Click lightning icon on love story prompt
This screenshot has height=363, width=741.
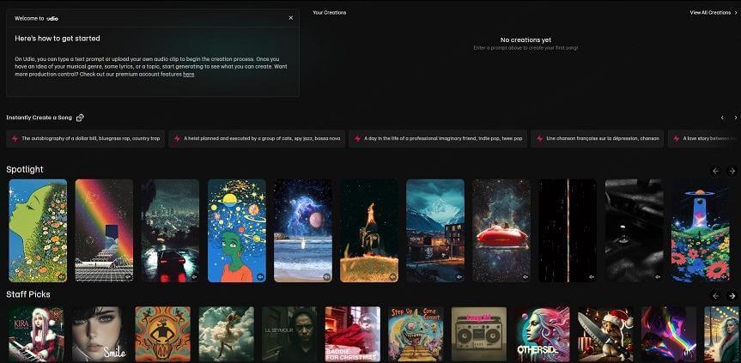(677, 139)
